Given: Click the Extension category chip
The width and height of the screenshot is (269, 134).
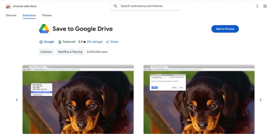Looking at the screenshot, I should (46, 52).
